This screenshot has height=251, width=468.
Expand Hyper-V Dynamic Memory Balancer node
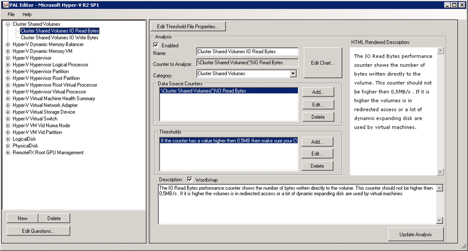click(8, 44)
